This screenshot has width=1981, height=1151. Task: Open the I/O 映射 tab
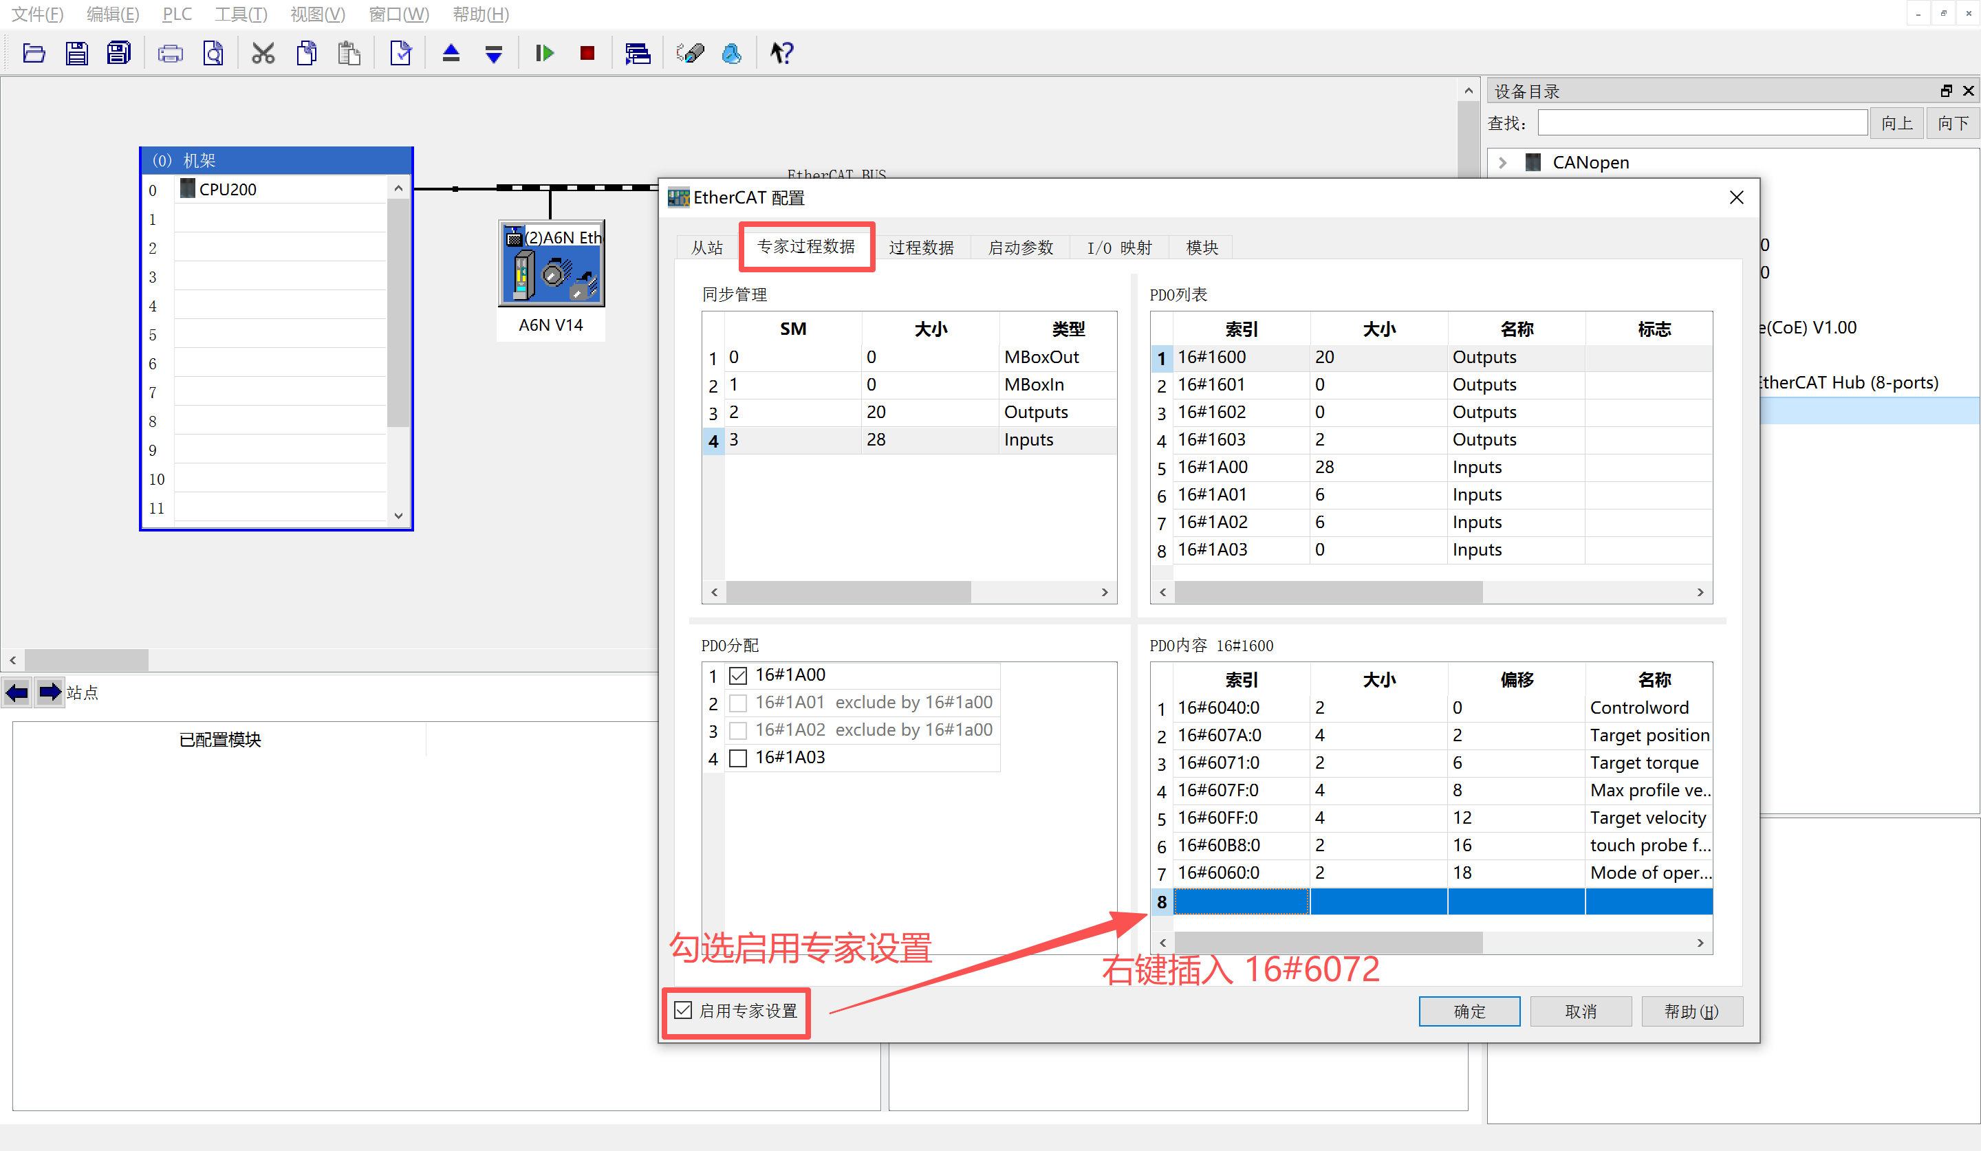[x=1119, y=248]
